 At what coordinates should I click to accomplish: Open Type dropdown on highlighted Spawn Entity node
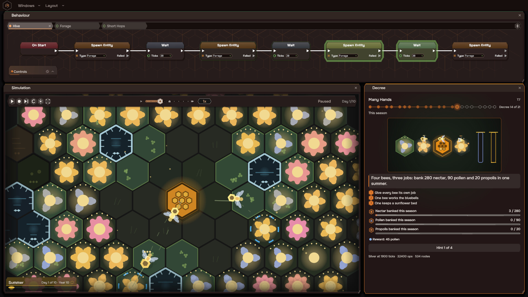point(348,56)
